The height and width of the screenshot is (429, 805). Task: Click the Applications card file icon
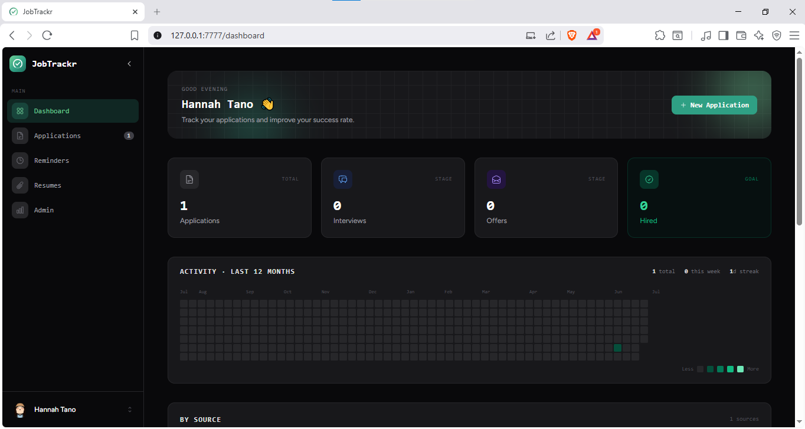(189, 179)
